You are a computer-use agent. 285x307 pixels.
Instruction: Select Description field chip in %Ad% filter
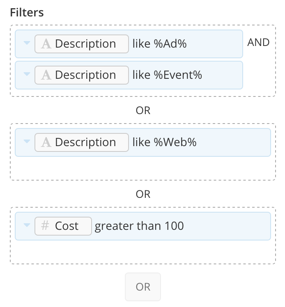coord(82,44)
